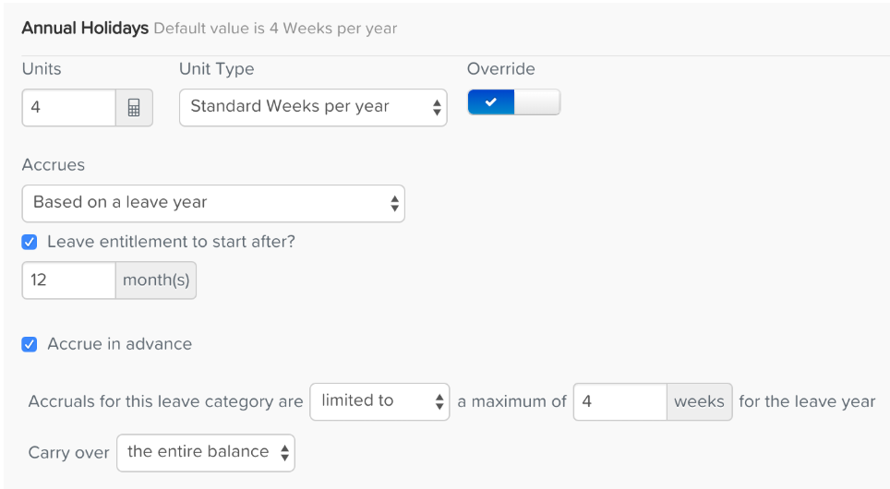
Task: Click the blue checkmark side of Override switch
Action: 491,102
